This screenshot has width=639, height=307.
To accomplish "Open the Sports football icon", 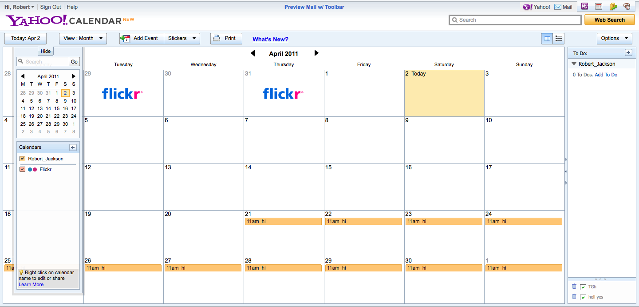I will click(627, 6).
